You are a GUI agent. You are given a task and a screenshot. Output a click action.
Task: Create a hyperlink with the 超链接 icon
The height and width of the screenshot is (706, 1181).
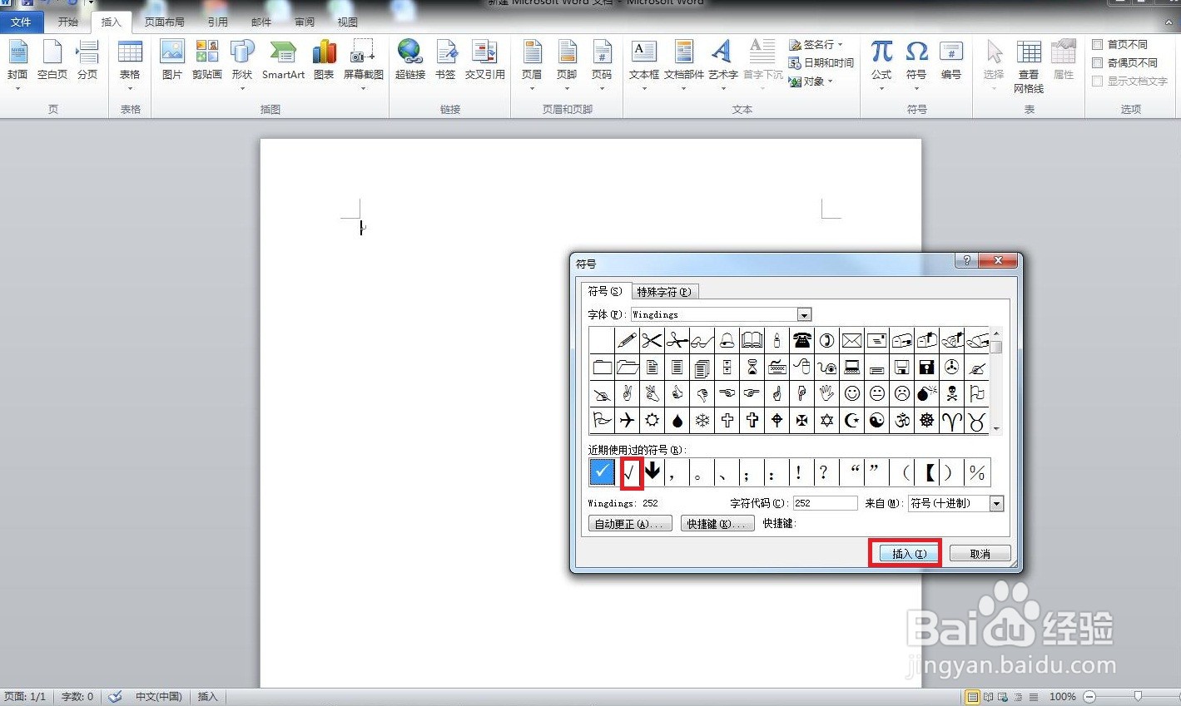(409, 58)
